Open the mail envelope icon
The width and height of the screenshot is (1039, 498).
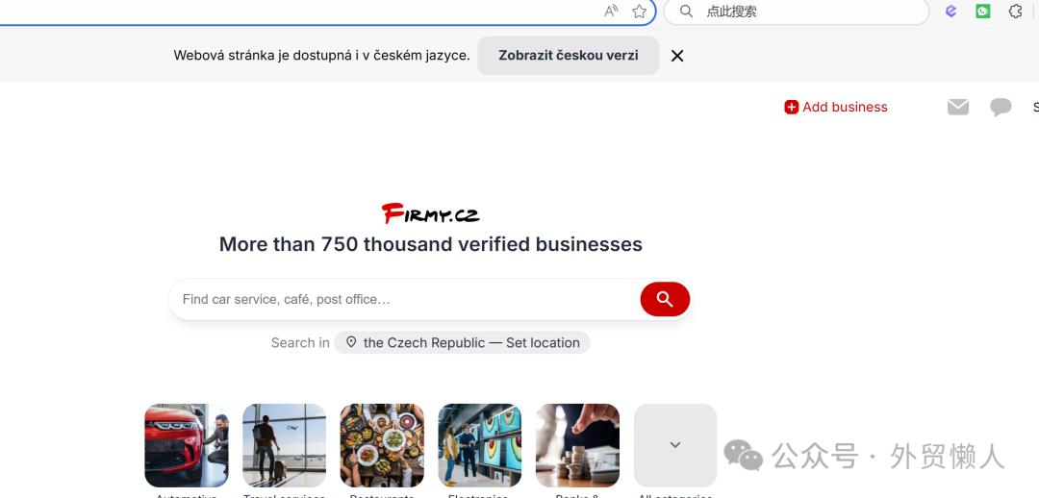pyautogui.click(x=957, y=107)
